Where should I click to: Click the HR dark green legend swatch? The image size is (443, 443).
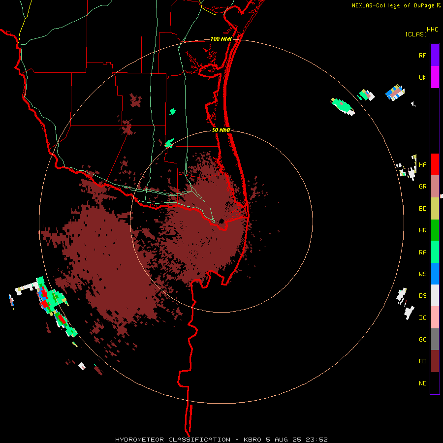pyautogui.click(x=435, y=230)
